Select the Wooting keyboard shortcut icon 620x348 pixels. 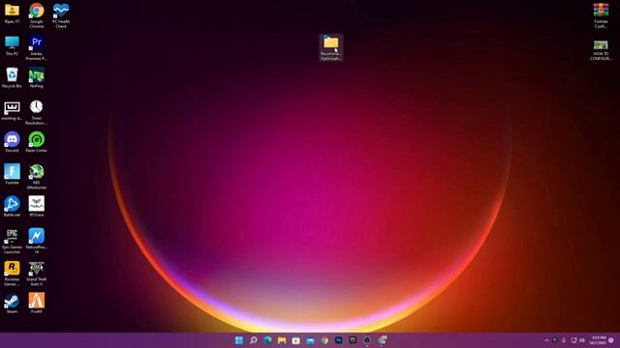[12, 110]
